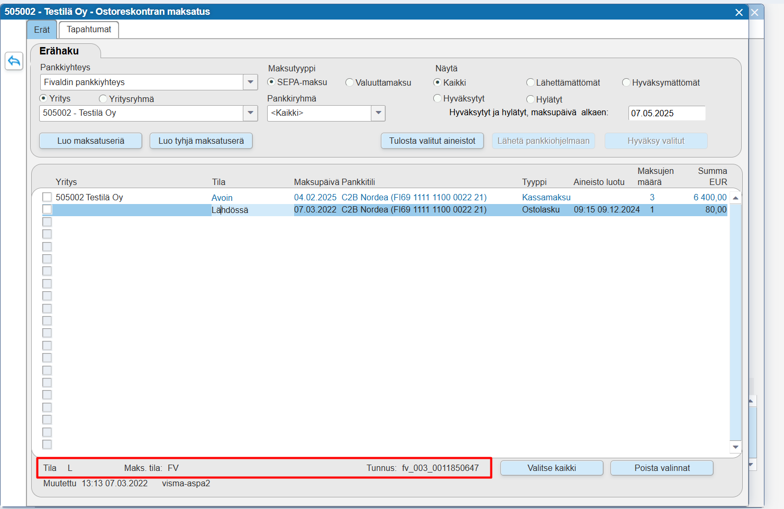The width and height of the screenshot is (784, 509).
Task: Click the 09:15 09.12.2024 aineisto luotu cell
Action: click(607, 209)
